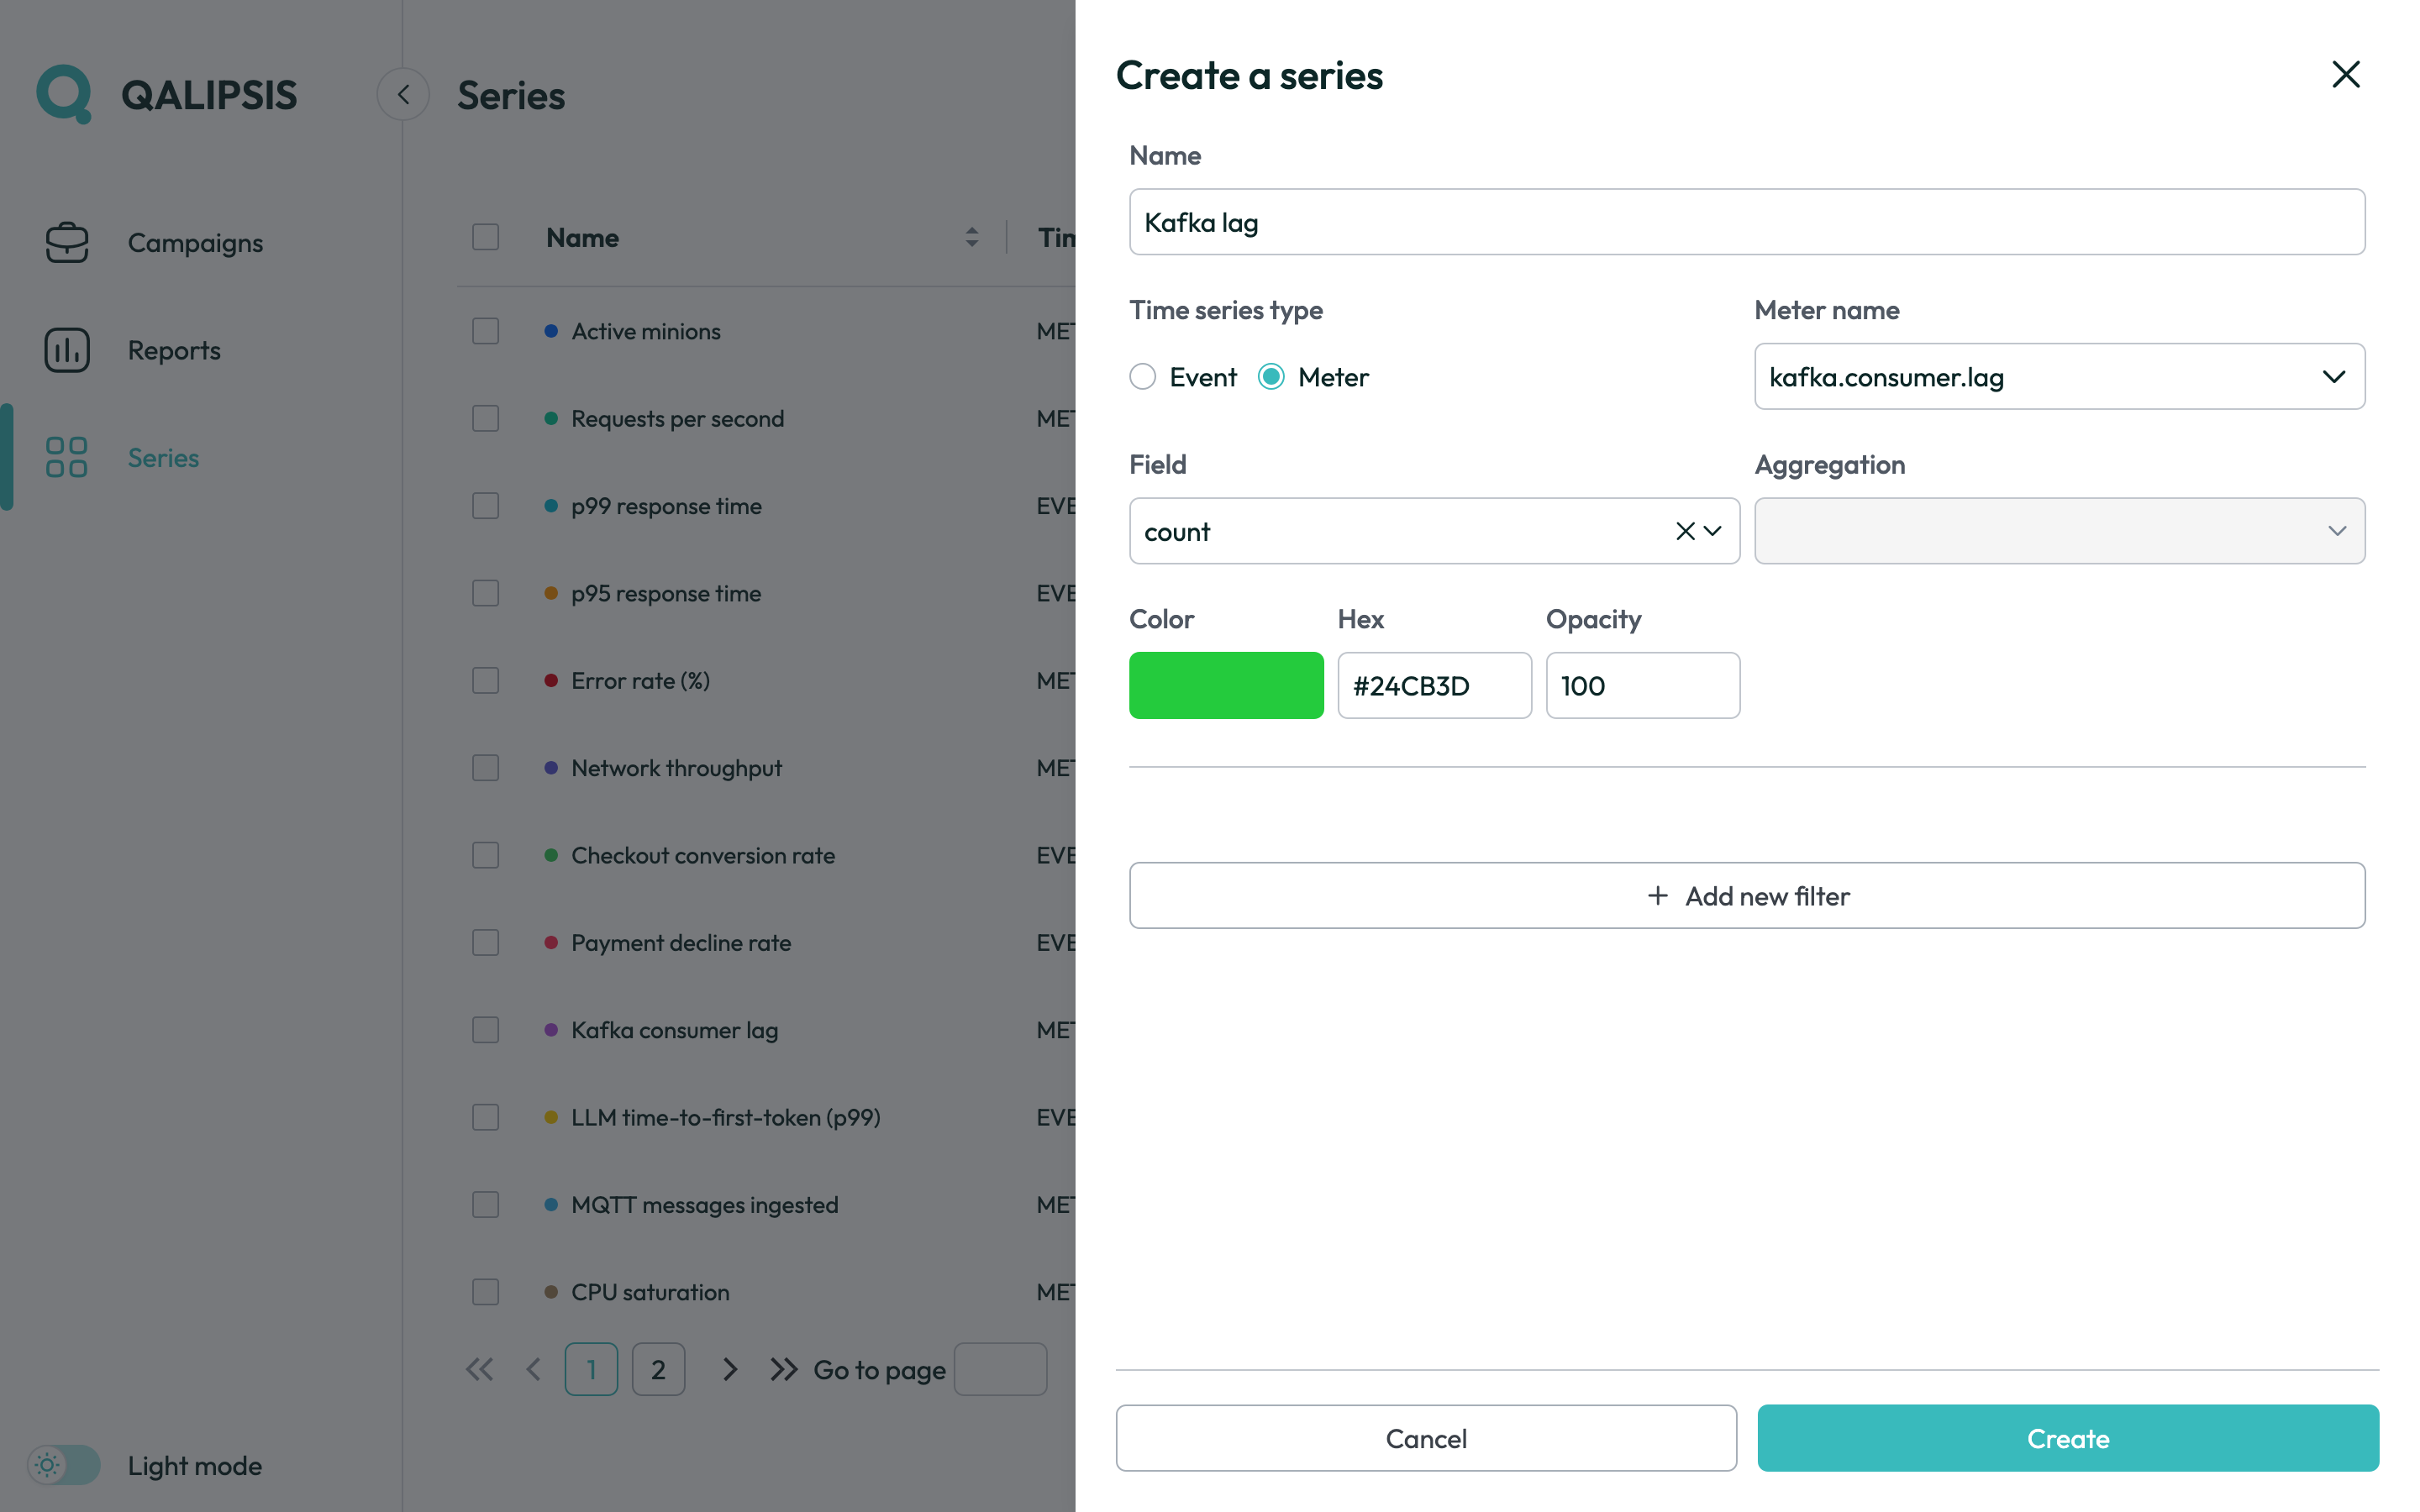The image size is (2420, 1512).
Task: Sort the table by Name column
Action: pos(971,237)
